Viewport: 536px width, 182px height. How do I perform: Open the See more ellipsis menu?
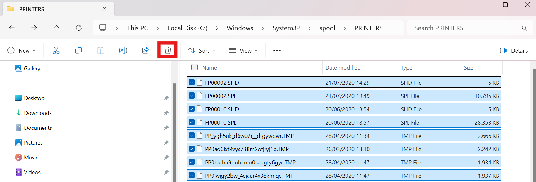pos(277,51)
